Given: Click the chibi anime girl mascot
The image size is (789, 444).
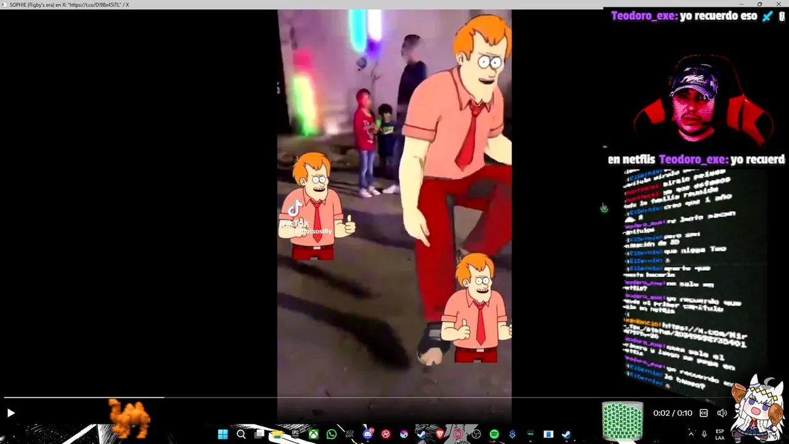Looking at the screenshot, I should pyautogui.click(x=759, y=408).
